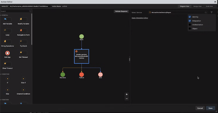Switch to the Code View tab
Viewport: 218px width, 113px height.
(x=209, y=6)
